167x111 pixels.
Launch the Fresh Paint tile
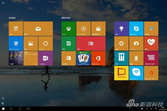click(121, 73)
